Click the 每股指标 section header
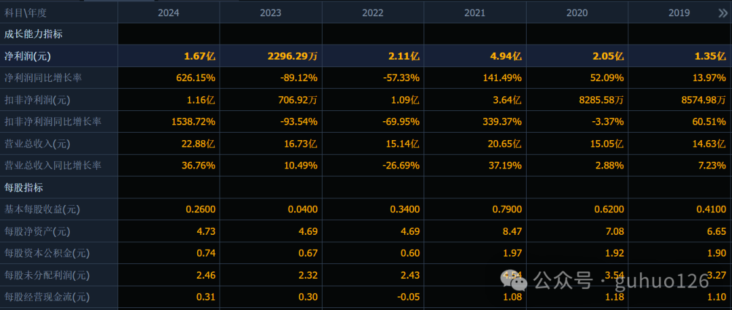 coord(24,187)
